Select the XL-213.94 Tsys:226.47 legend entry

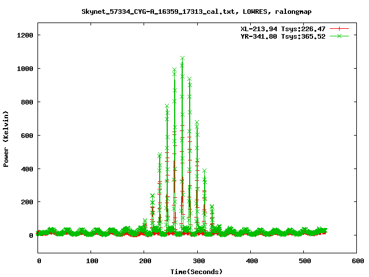283,29
